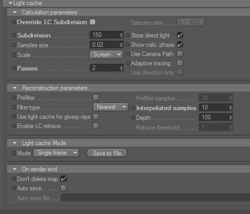This screenshot has height=214, width=250.
Task: Collapse Reconstruction parameters group
Action: pos(15,88)
